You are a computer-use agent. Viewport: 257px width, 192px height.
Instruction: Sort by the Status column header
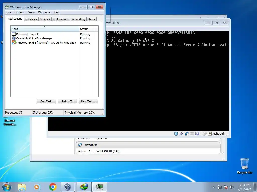click(86, 29)
